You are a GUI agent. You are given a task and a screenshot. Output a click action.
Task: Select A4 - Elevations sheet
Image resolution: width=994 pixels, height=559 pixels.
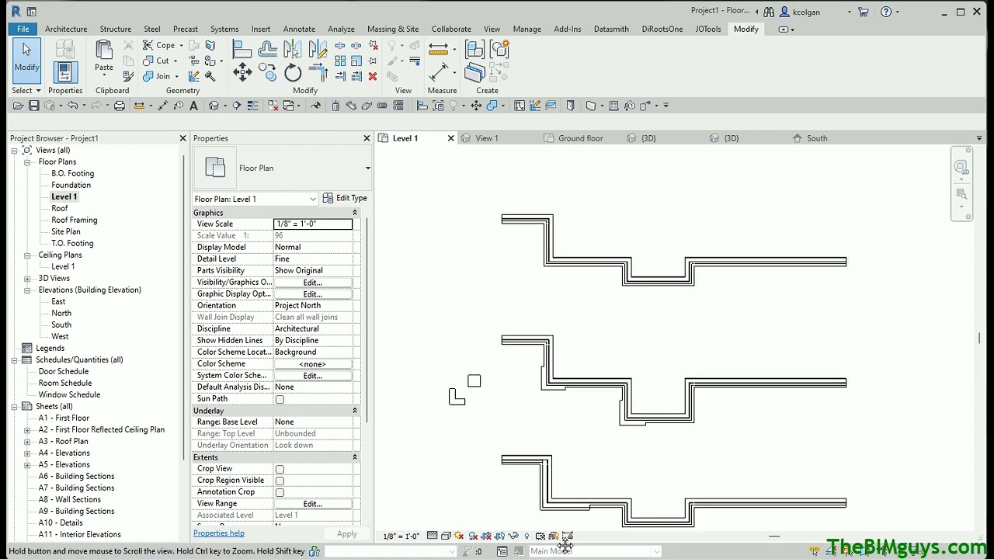64,453
